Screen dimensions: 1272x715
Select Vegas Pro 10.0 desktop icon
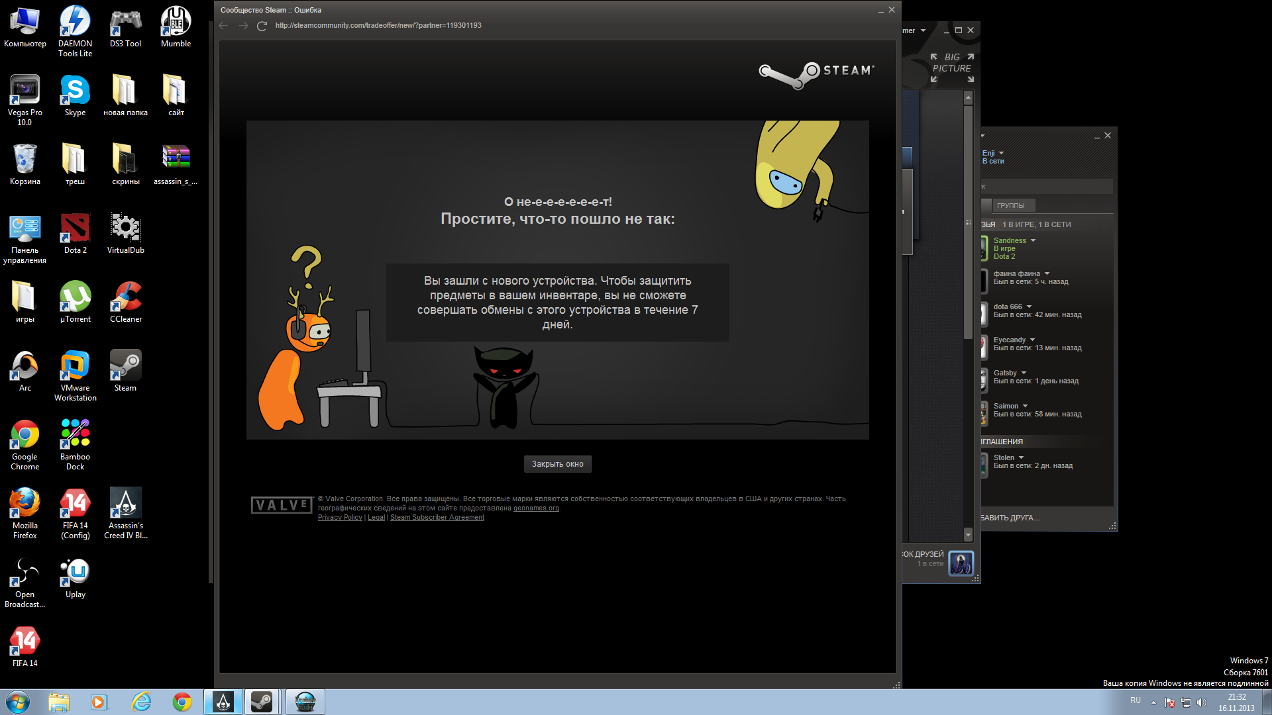25,100
